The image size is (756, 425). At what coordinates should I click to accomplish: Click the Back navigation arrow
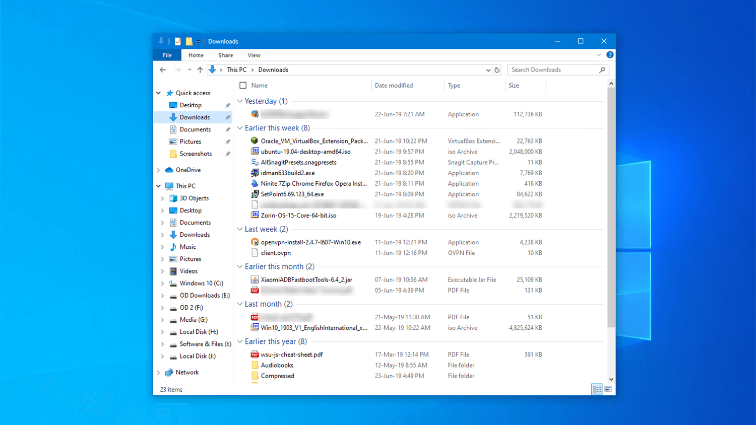(x=162, y=69)
